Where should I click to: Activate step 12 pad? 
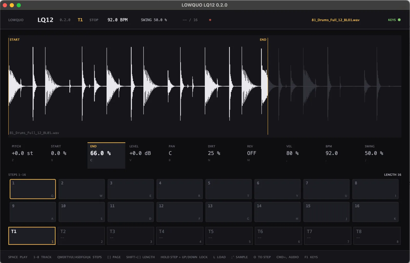pyautogui.click(x=179, y=212)
